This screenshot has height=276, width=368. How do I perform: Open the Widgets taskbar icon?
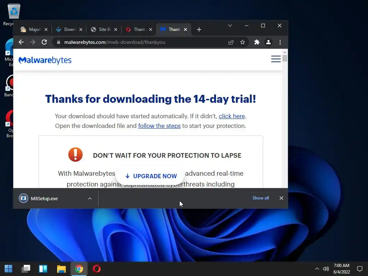tap(43, 269)
